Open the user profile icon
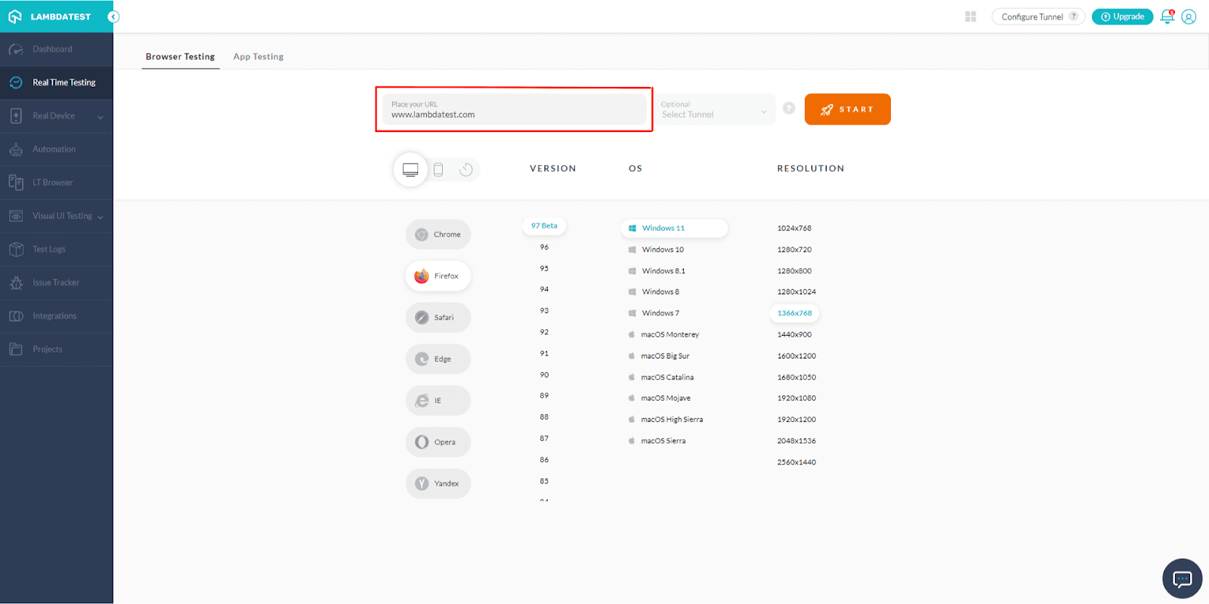The image size is (1209, 604). [x=1189, y=17]
